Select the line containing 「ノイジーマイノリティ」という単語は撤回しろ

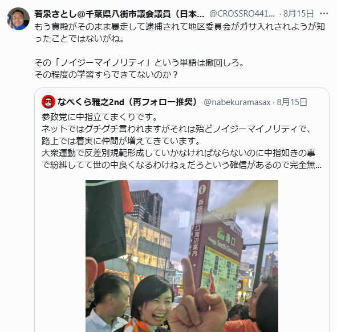click(139, 63)
